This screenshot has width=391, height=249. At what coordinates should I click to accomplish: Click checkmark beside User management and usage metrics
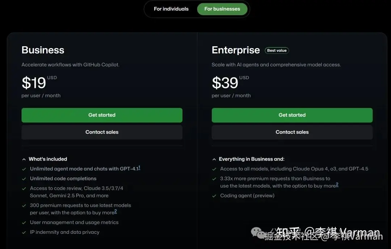point(24,223)
